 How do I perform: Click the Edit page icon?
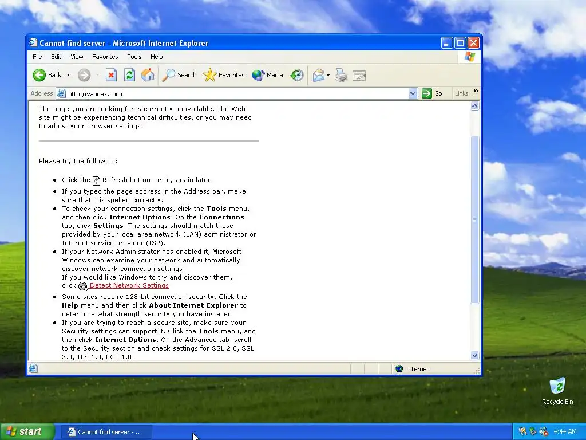pos(359,75)
